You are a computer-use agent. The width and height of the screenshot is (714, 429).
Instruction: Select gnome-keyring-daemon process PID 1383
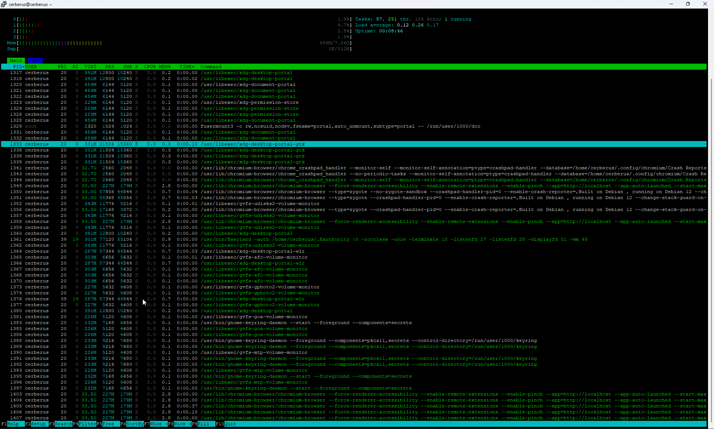coord(353,323)
